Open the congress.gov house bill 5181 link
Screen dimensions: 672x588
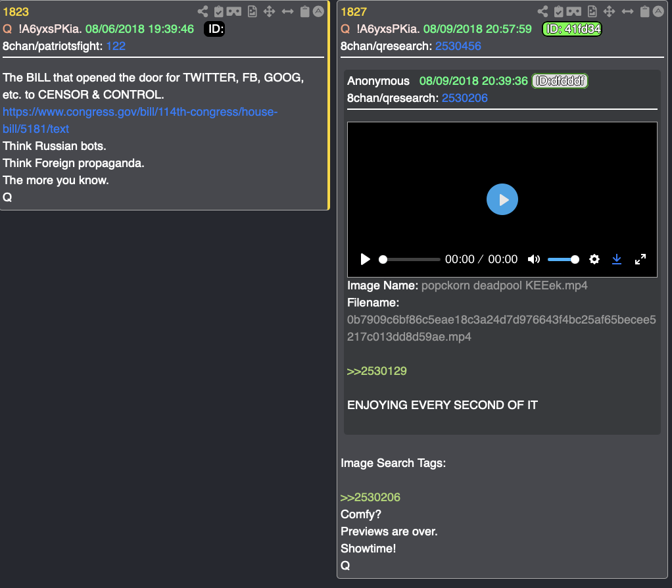[x=140, y=120]
